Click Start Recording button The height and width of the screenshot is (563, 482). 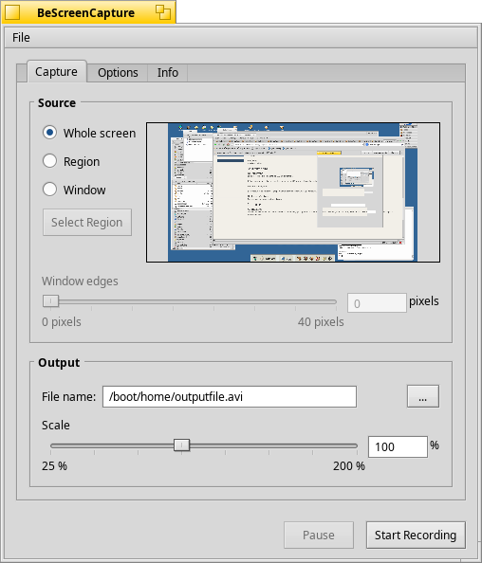(x=416, y=535)
